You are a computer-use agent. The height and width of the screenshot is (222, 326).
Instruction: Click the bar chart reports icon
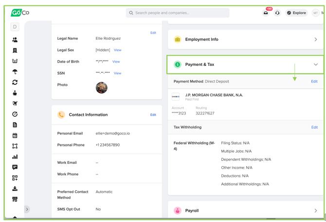coord(15,157)
